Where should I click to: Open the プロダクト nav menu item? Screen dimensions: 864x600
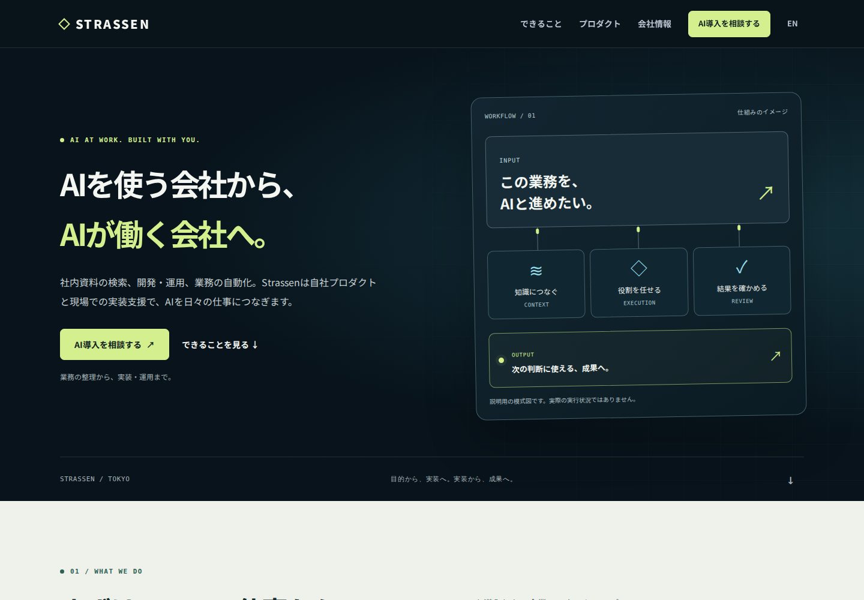point(599,24)
